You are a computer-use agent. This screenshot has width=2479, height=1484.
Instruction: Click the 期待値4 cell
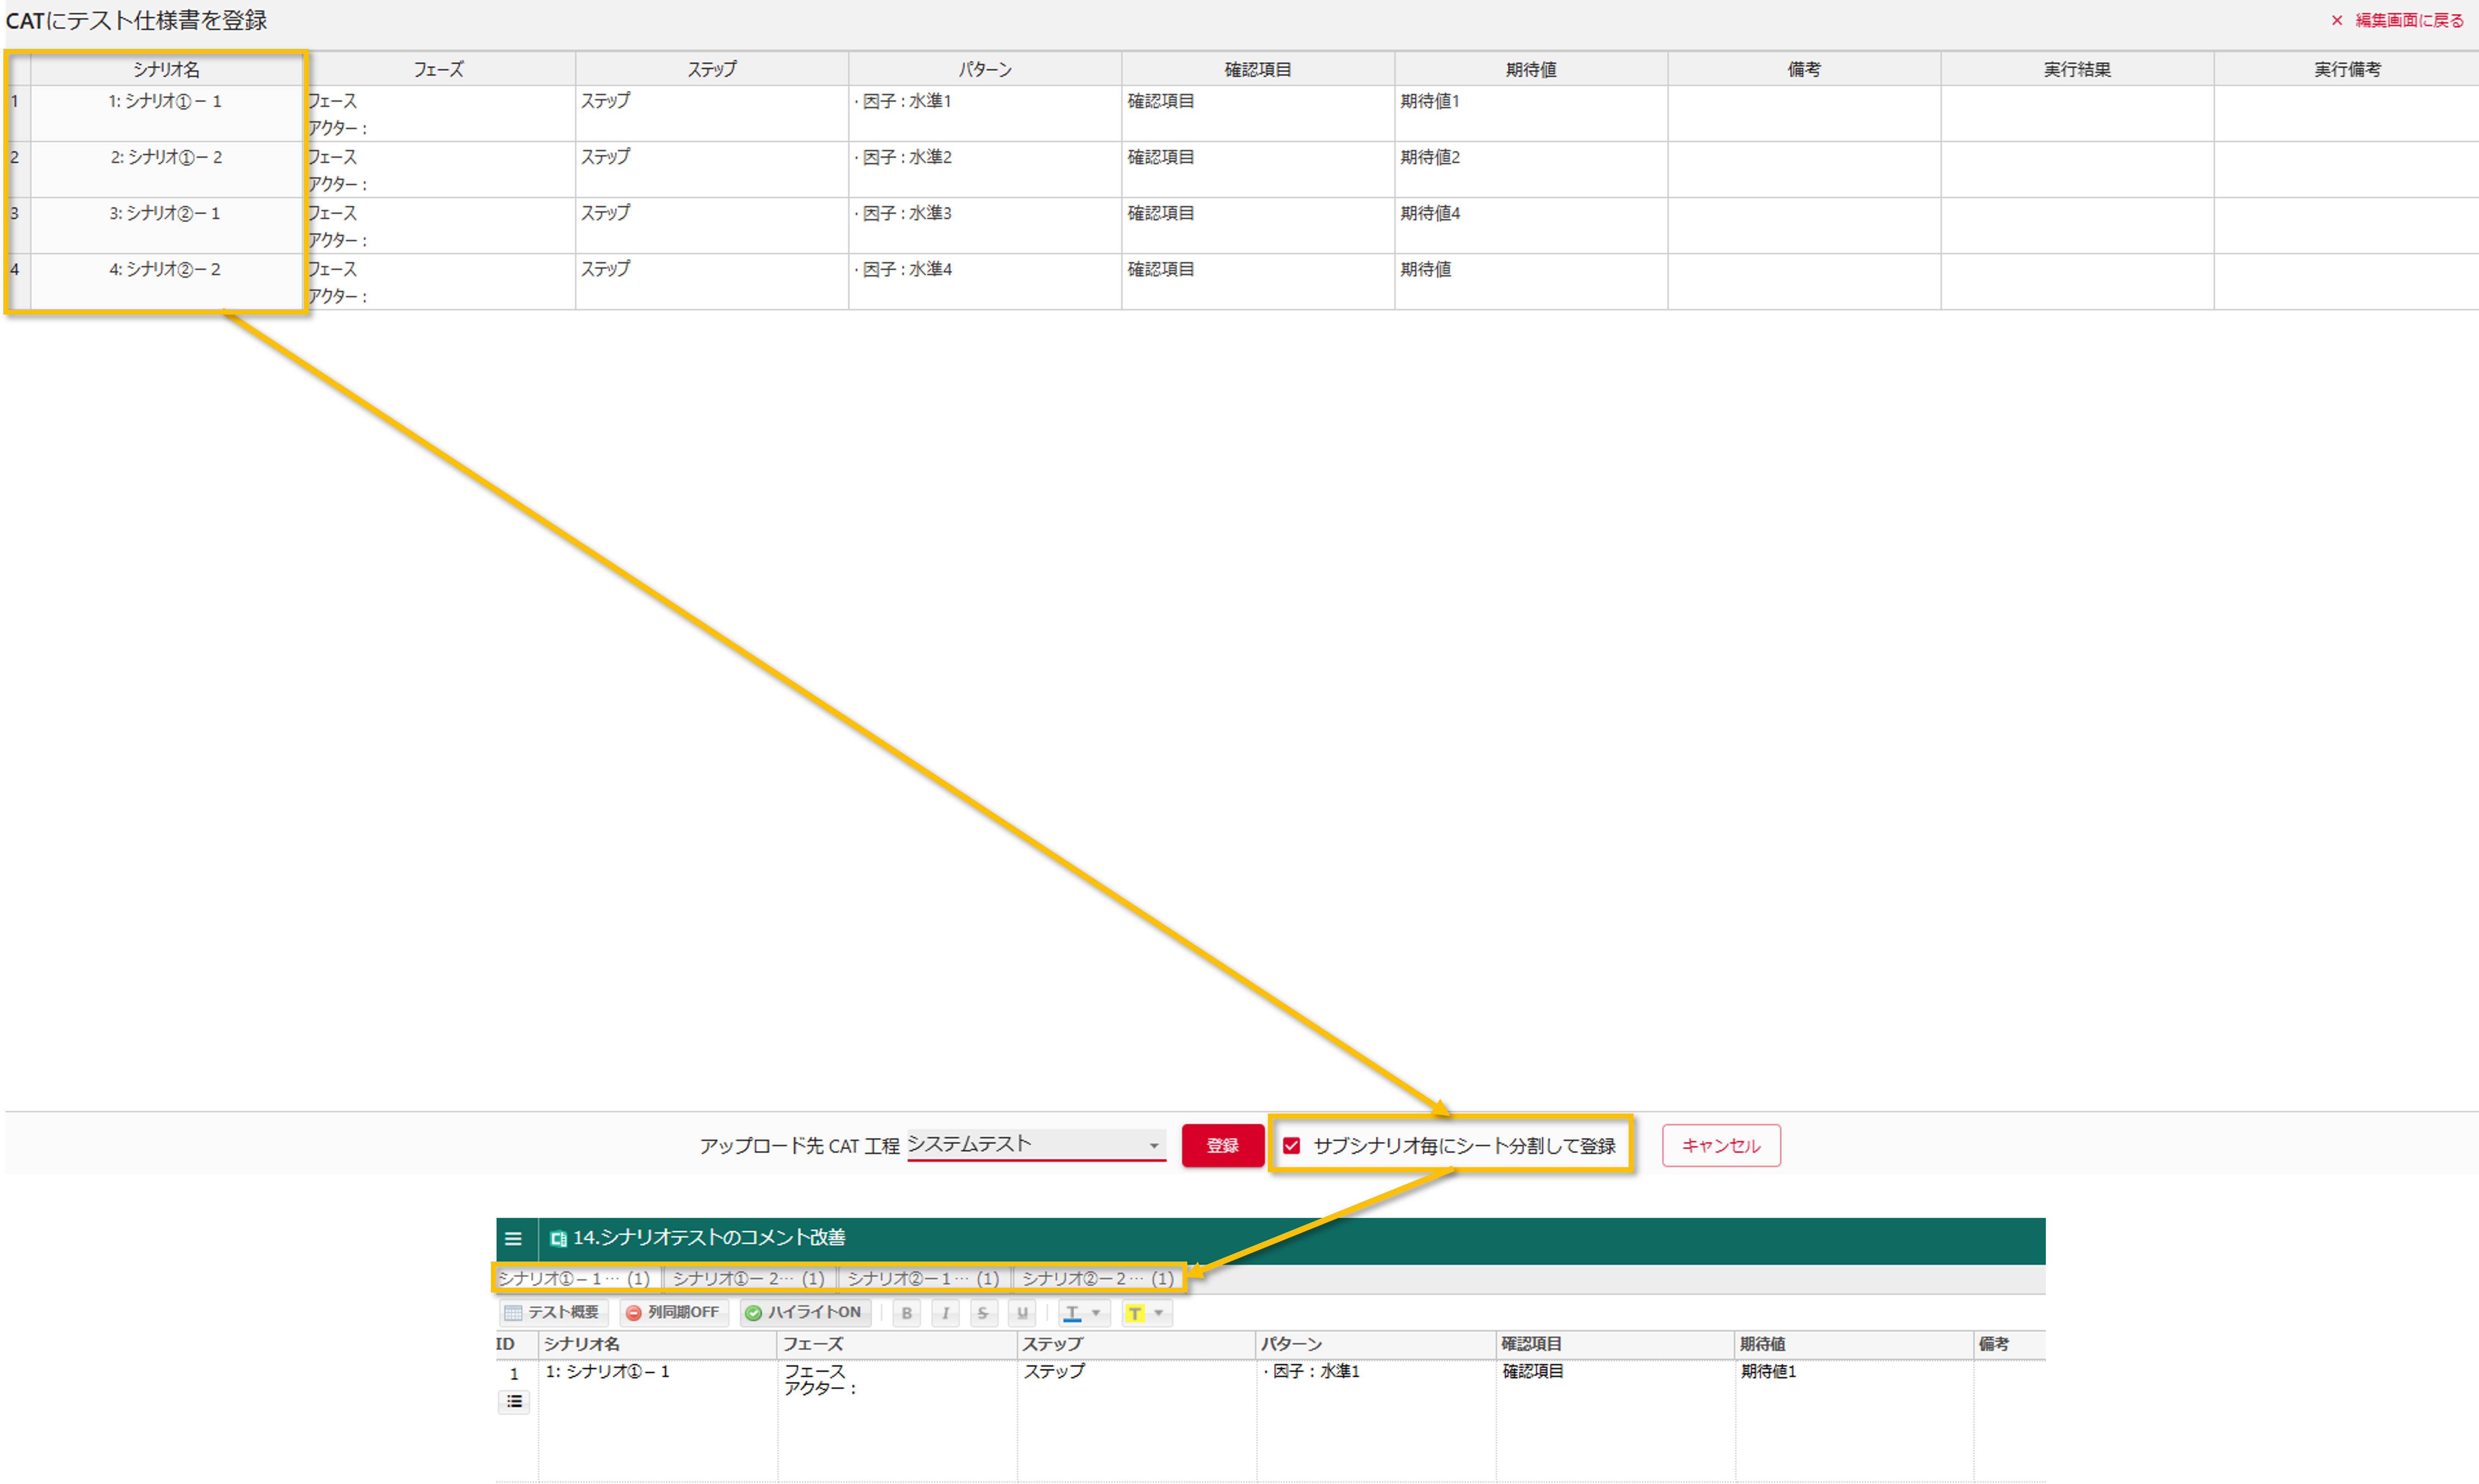click(1531, 225)
